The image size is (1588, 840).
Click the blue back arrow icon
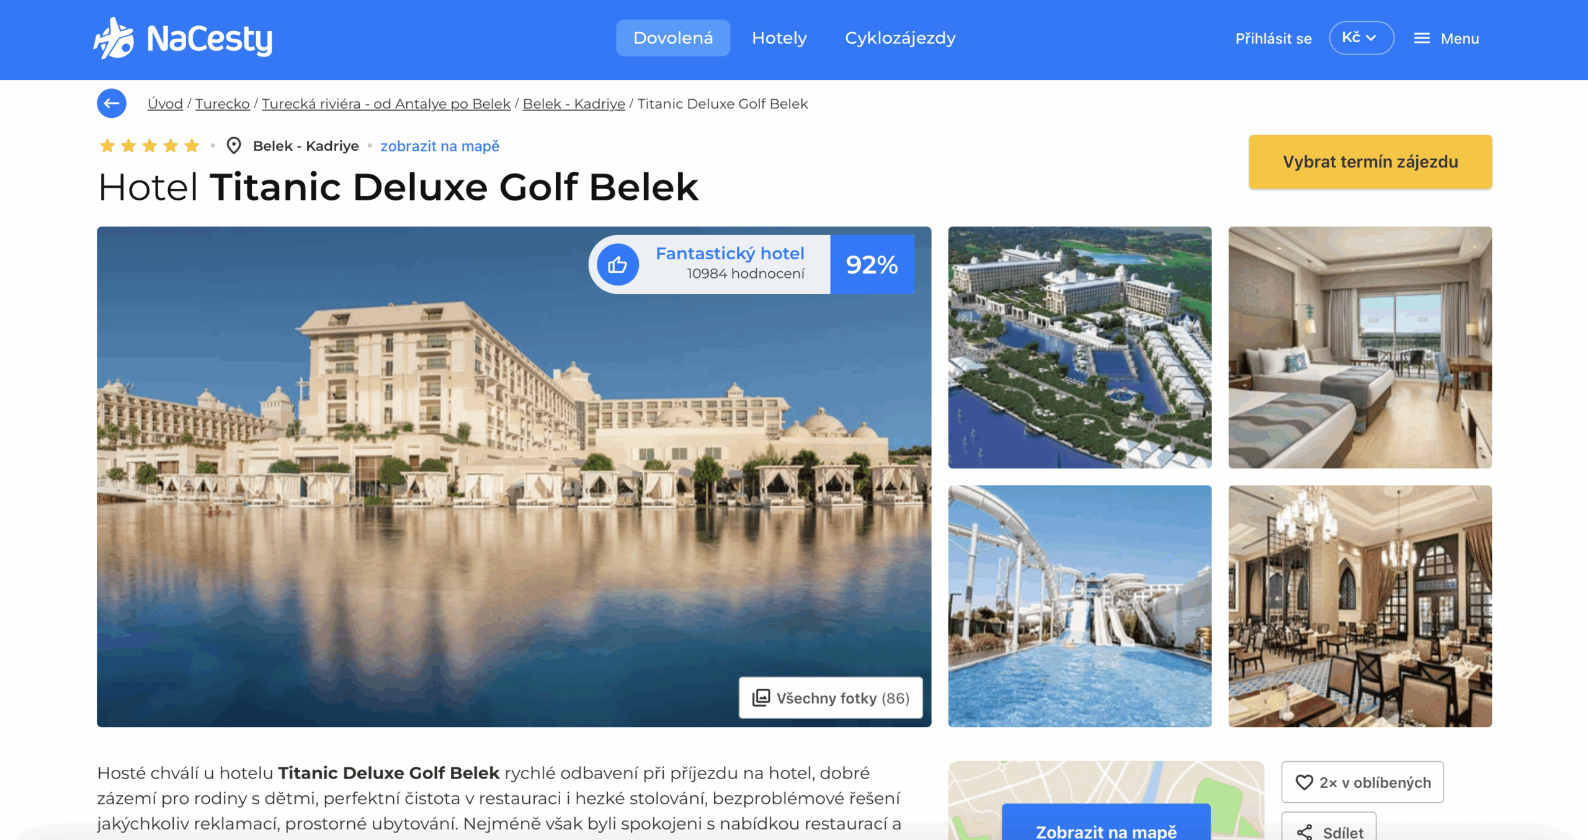[112, 103]
